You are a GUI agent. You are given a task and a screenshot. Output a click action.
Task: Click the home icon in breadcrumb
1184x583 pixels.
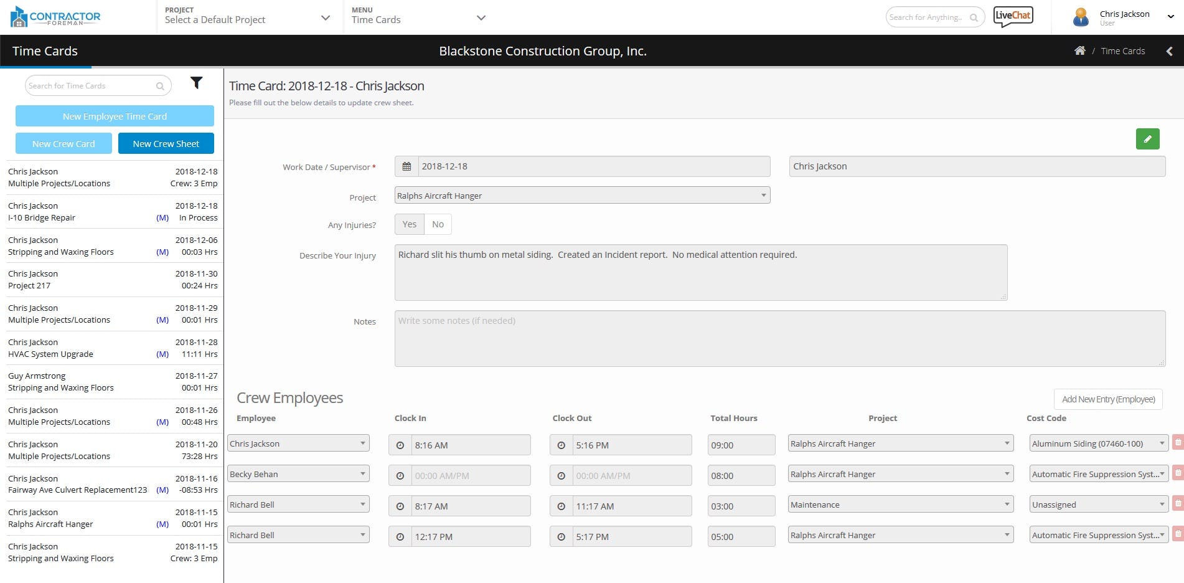point(1079,51)
